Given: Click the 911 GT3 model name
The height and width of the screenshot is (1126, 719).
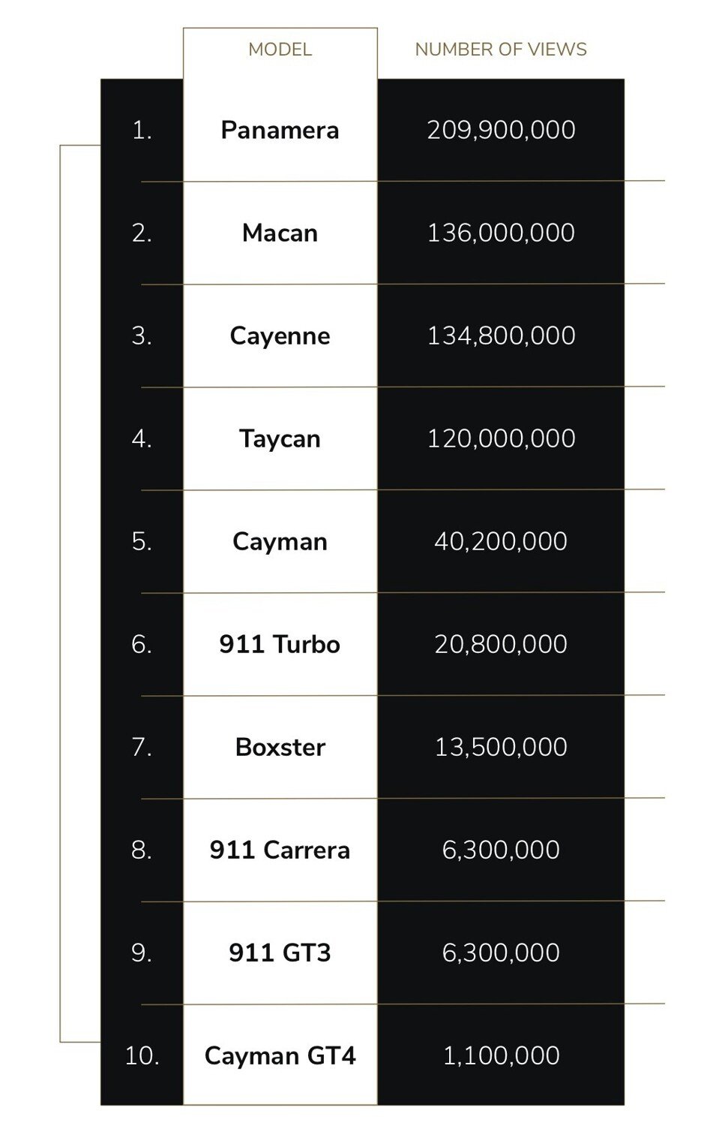Looking at the screenshot, I should (x=280, y=953).
